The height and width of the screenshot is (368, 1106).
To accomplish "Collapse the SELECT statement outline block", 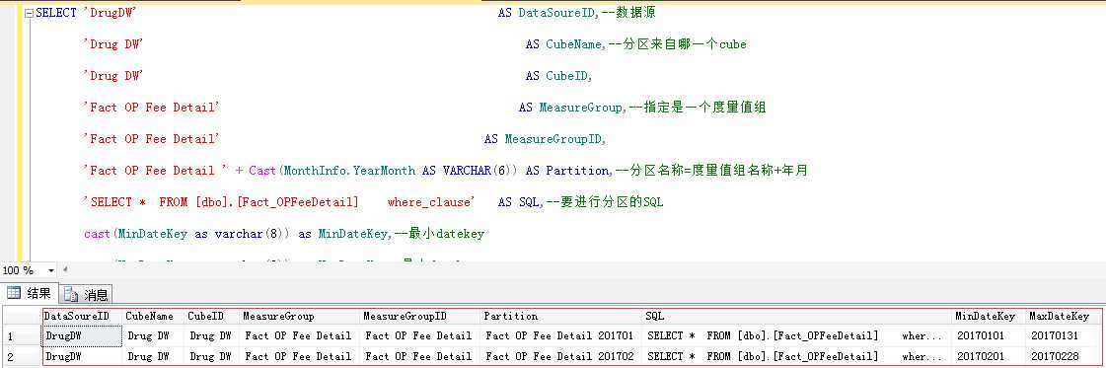I will (29, 13).
